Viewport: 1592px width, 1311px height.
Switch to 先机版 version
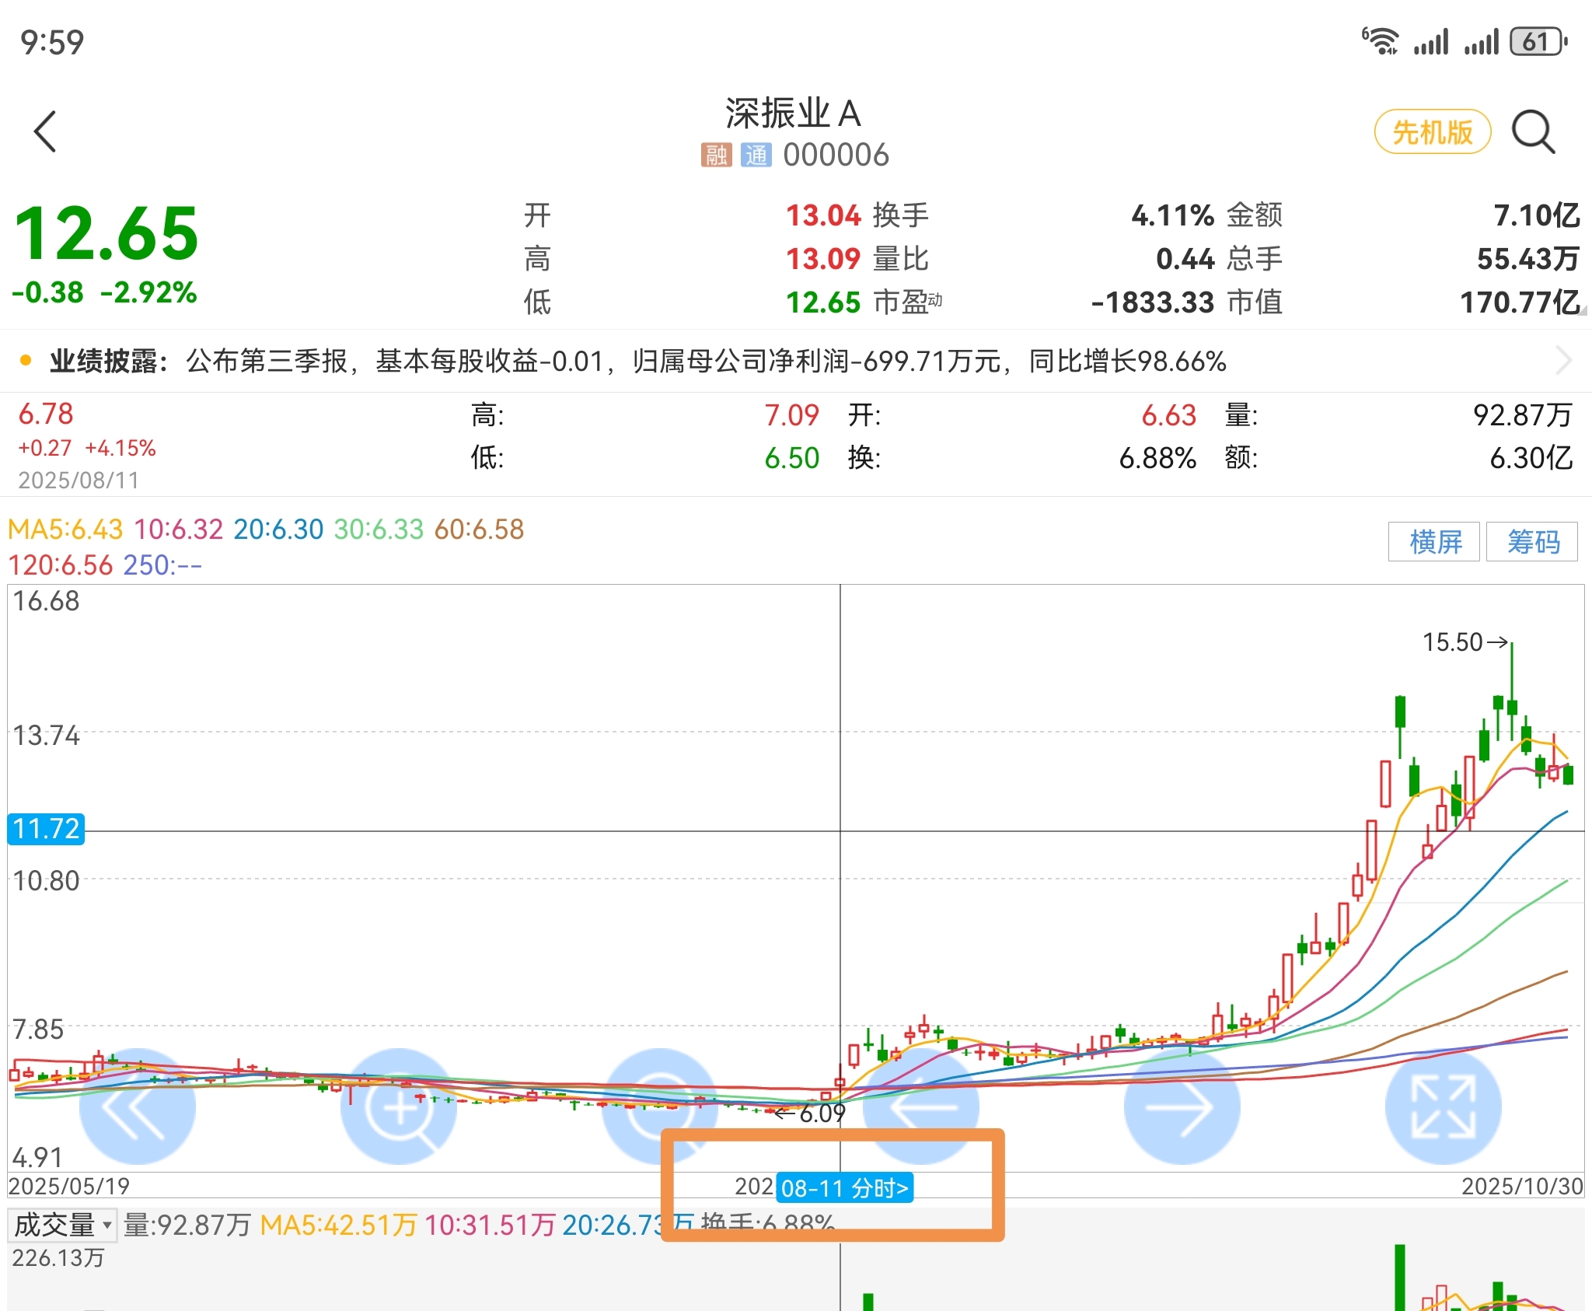coord(1433,132)
